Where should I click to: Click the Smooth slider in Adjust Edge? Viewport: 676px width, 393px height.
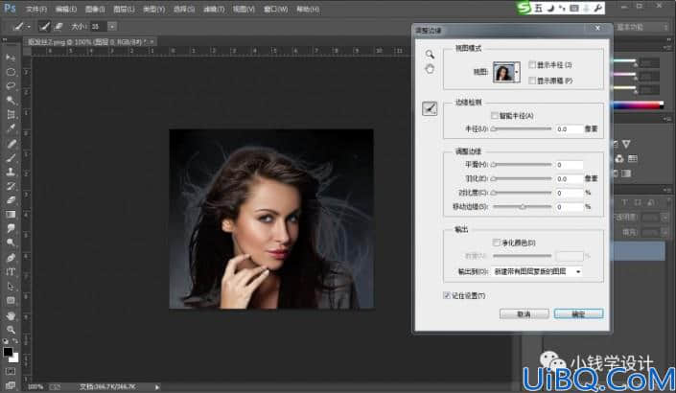[522, 165]
